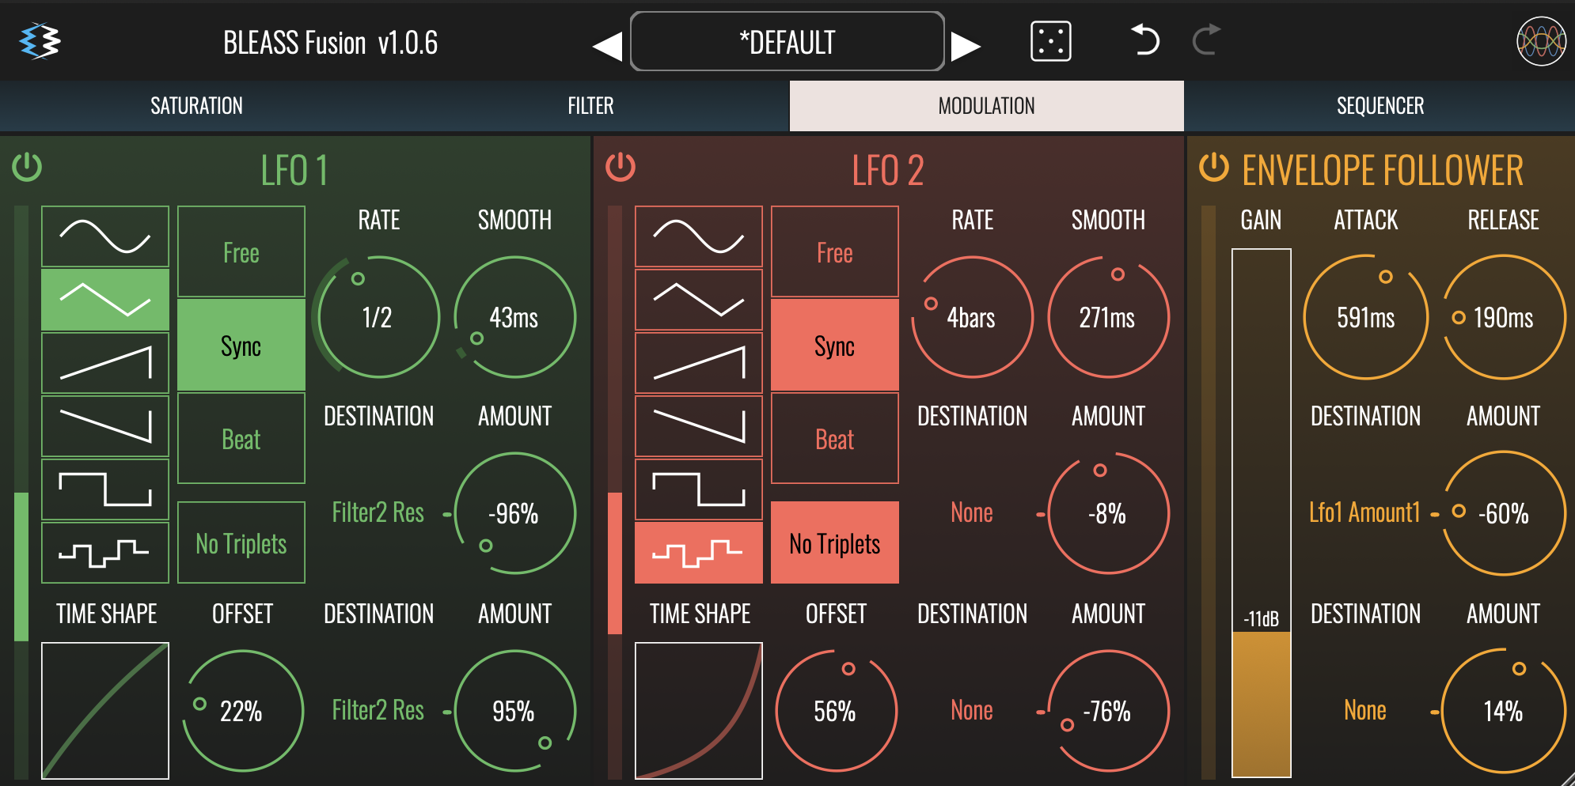This screenshot has height=786, width=1575.
Task: Click LFO 2 smooth knob 271ms
Action: point(1108,317)
